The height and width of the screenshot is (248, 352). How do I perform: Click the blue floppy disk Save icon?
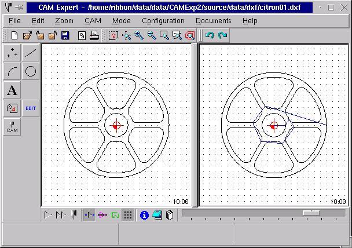tap(65, 35)
